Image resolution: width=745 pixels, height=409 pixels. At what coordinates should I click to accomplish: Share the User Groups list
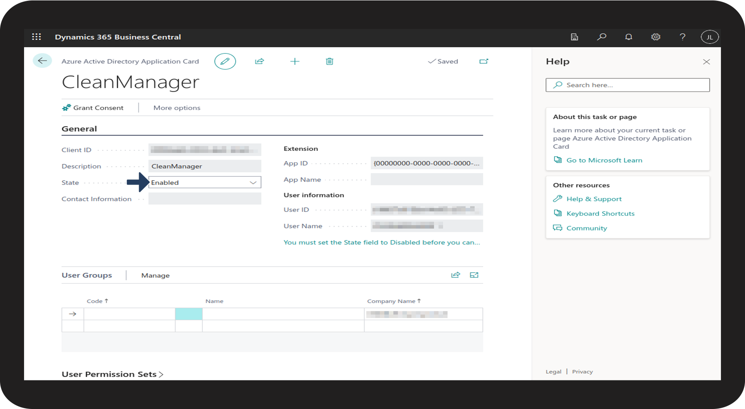[x=455, y=275]
